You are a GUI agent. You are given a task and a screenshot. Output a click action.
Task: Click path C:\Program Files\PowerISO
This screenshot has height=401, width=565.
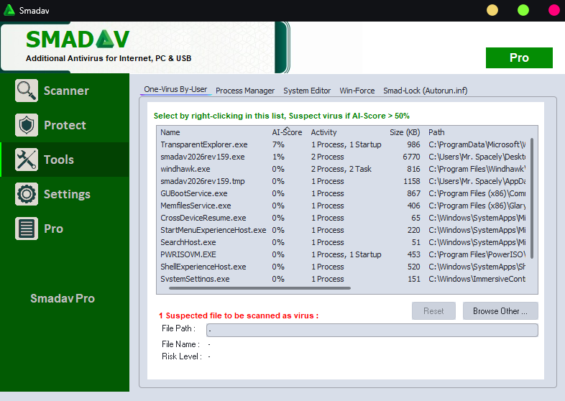pos(477,254)
